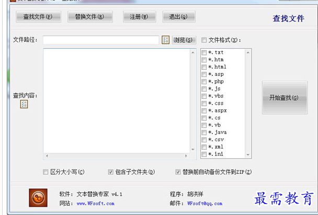The width and height of the screenshot is (318, 215).
Task: Click the 退出(Q) exit button
Action: (x=179, y=17)
